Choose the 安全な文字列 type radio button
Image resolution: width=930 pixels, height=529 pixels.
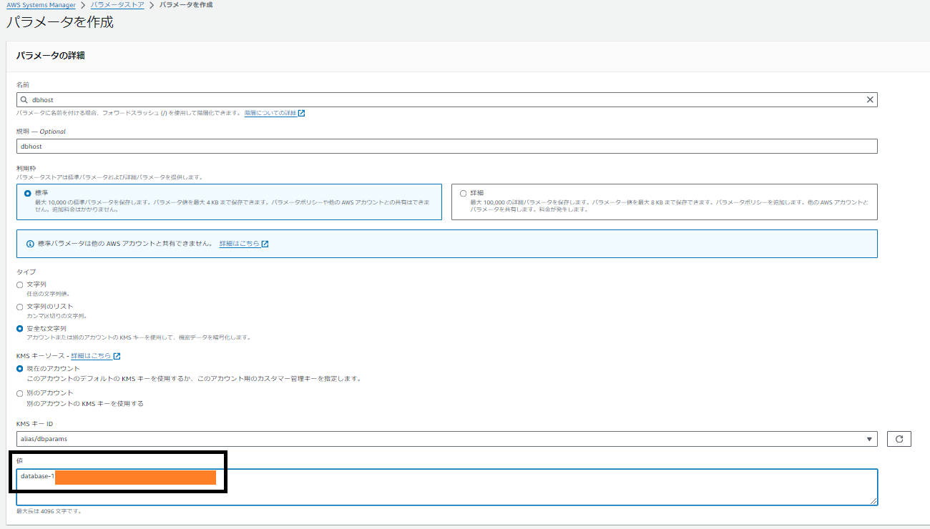(20, 329)
